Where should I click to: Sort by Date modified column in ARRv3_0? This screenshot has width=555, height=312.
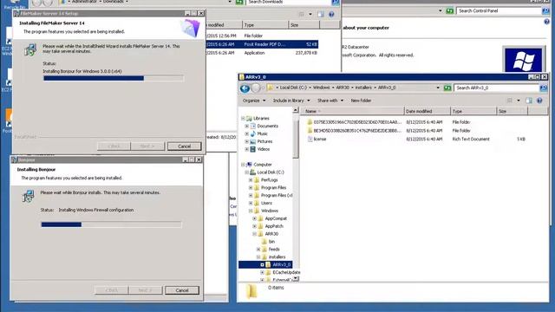428,111
